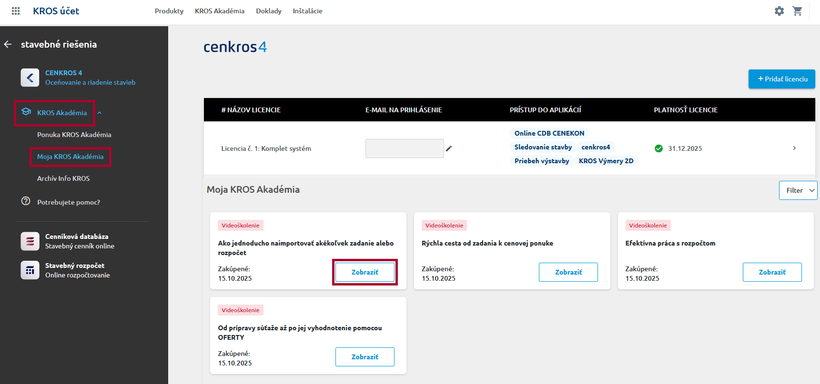Open the Produkty top menu
Viewport: 820px width, 384px height.
(169, 11)
